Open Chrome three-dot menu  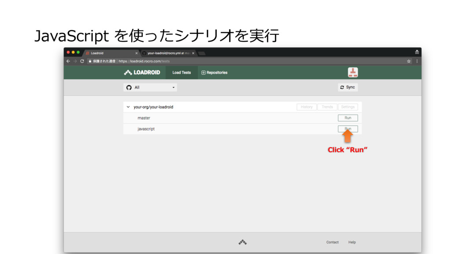pos(417,61)
